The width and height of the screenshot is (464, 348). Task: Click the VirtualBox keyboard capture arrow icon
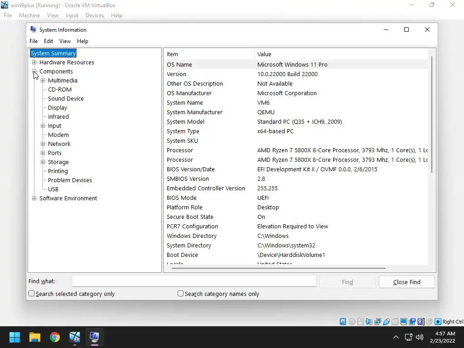438,321
